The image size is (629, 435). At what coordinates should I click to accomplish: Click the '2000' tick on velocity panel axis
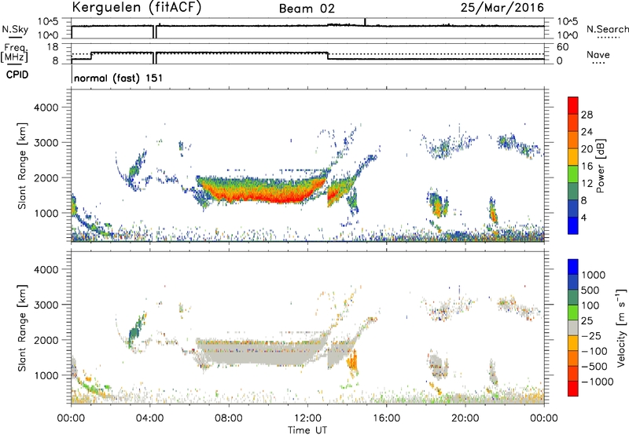[46, 340]
